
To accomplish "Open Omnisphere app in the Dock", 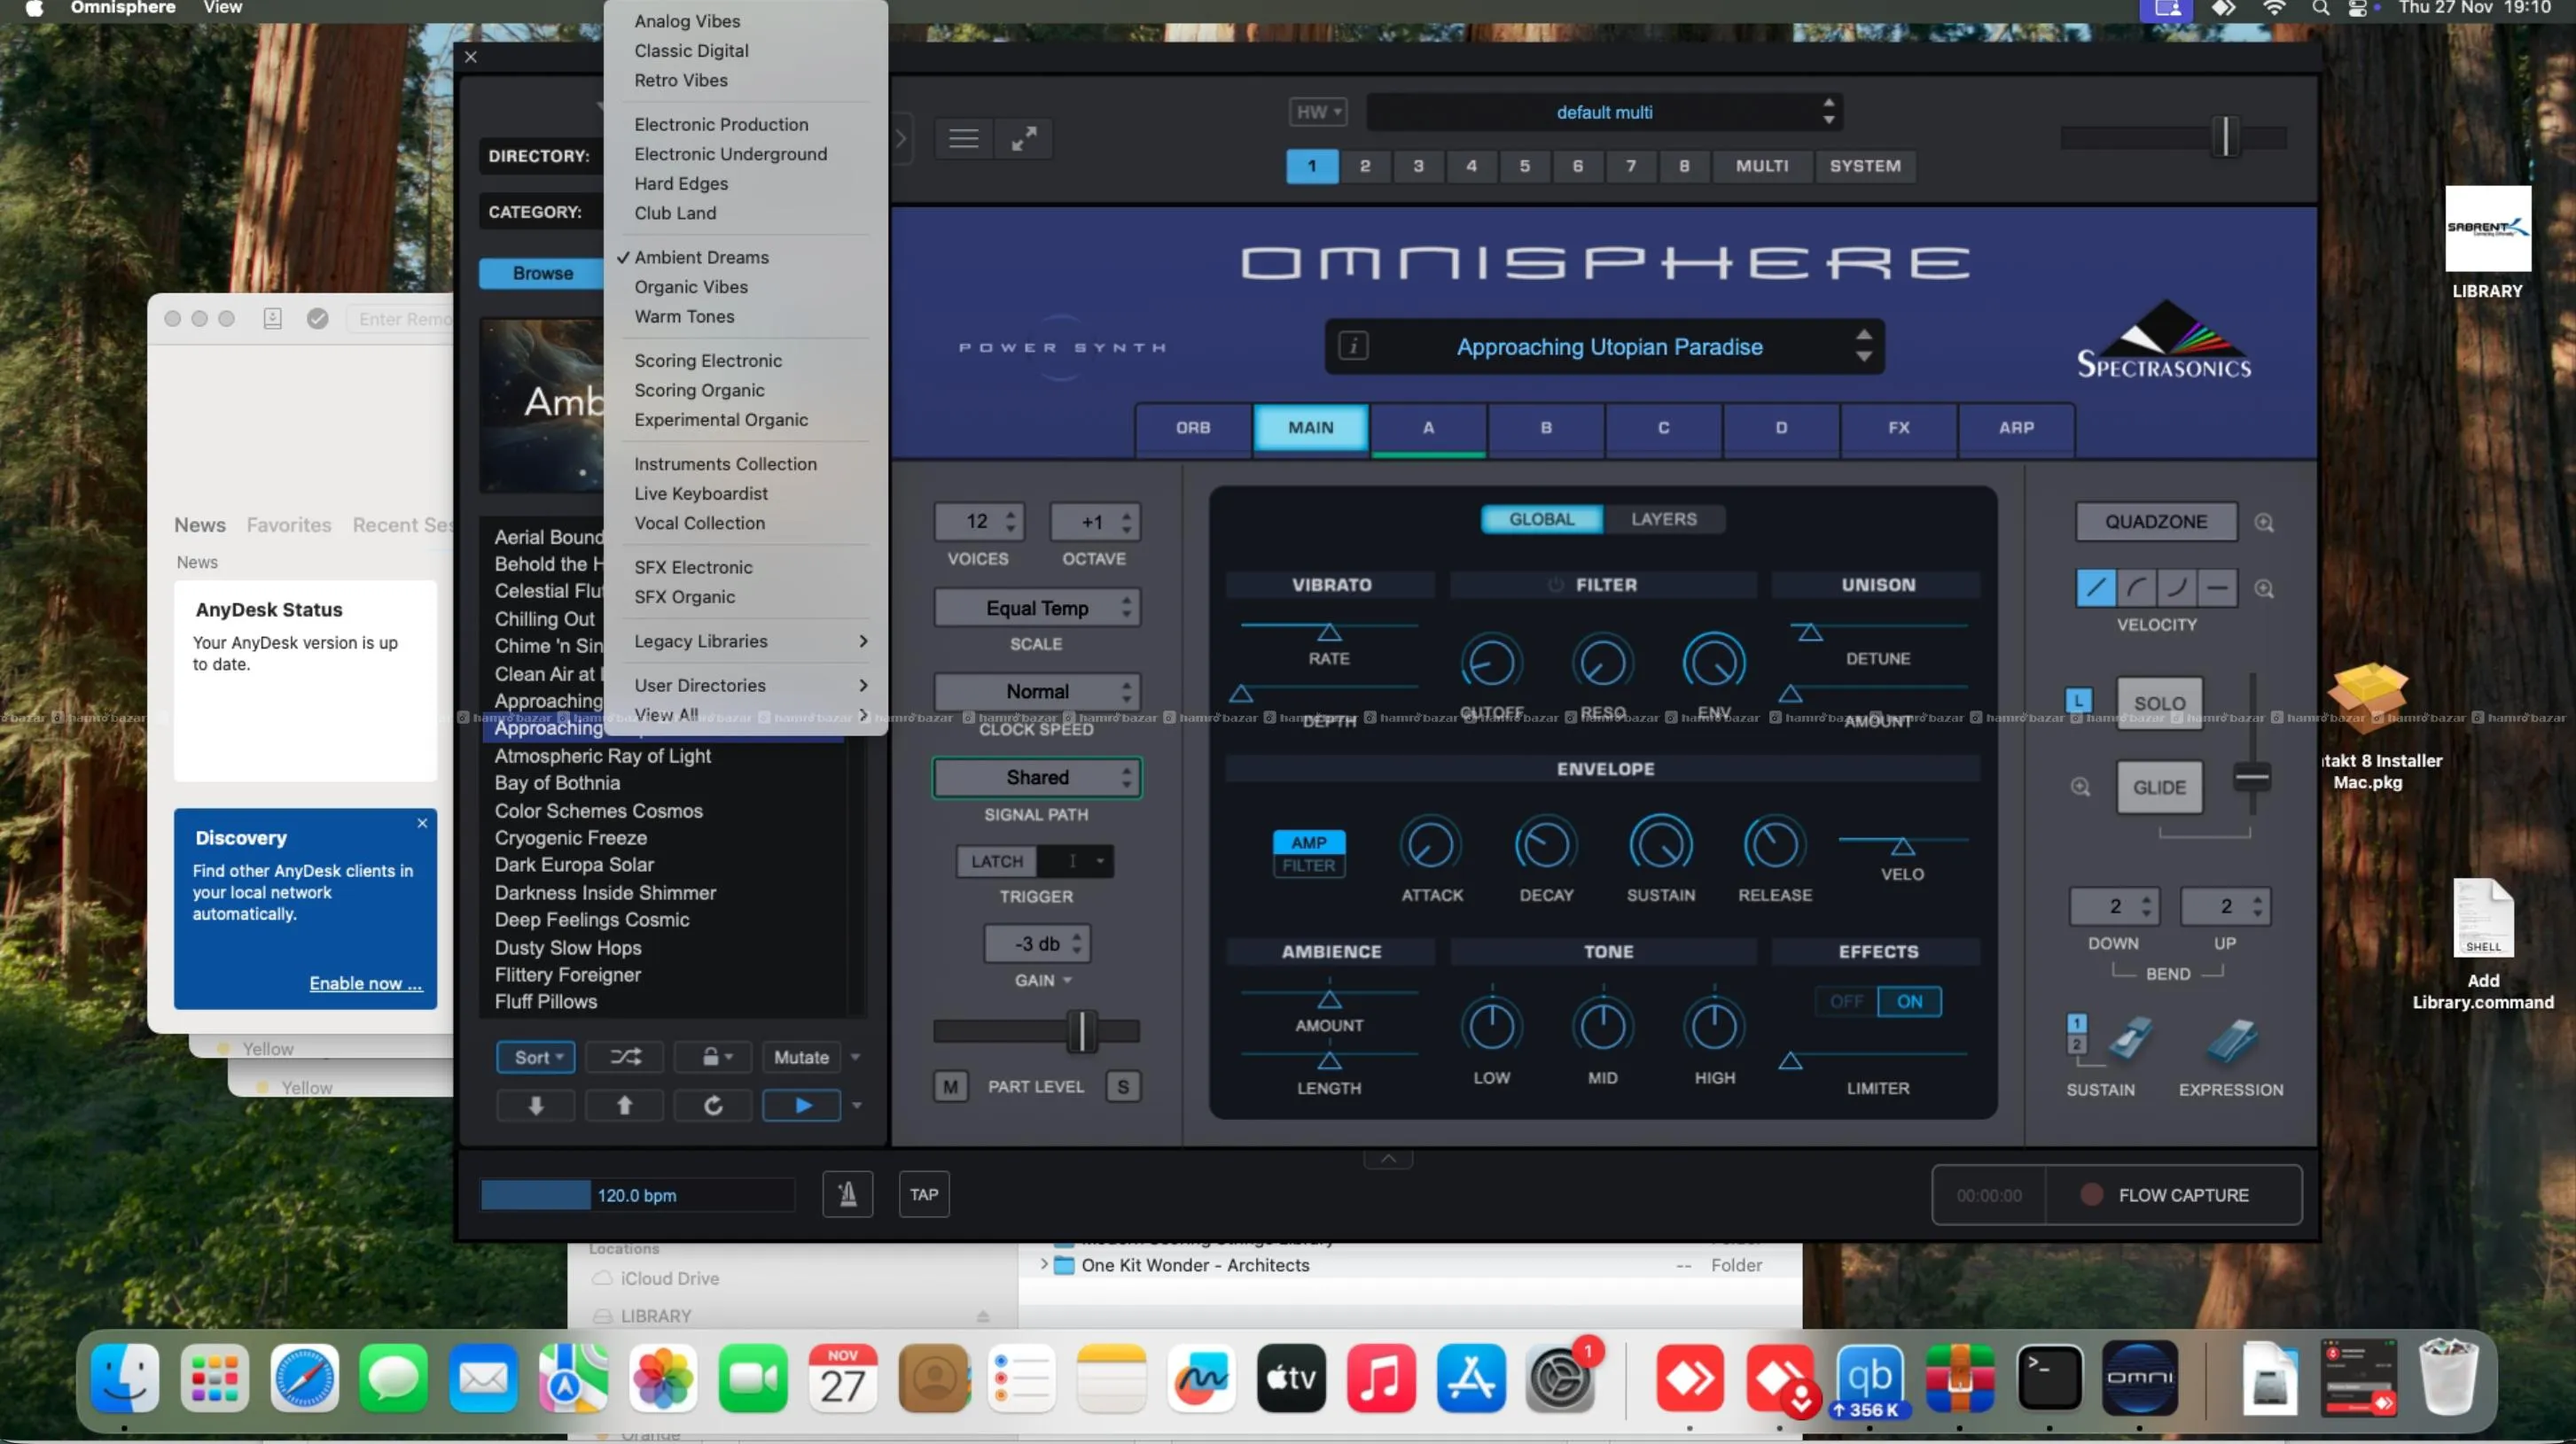I will pos(2139,1378).
